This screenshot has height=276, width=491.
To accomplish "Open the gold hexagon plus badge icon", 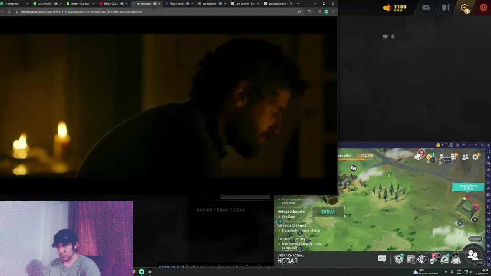I will point(465,8).
